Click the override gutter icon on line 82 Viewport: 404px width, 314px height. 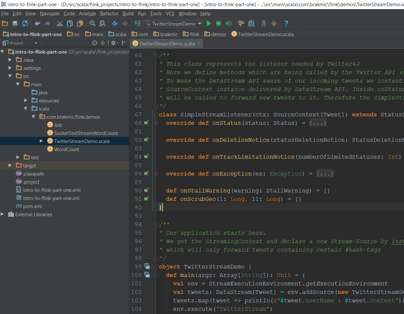pyautogui.click(x=146, y=139)
